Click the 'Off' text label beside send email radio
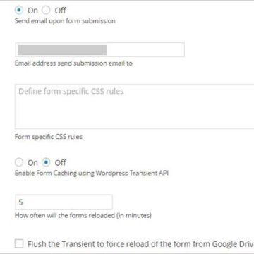The height and width of the screenshot is (254, 254). click(x=60, y=11)
